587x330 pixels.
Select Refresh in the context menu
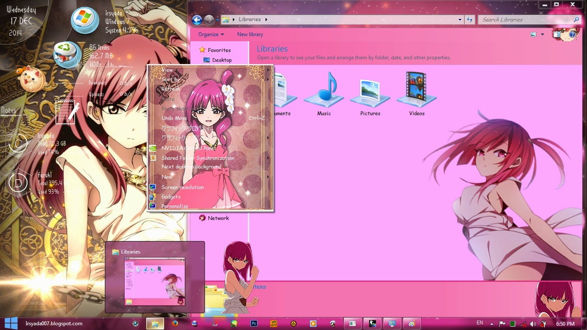(170, 89)
